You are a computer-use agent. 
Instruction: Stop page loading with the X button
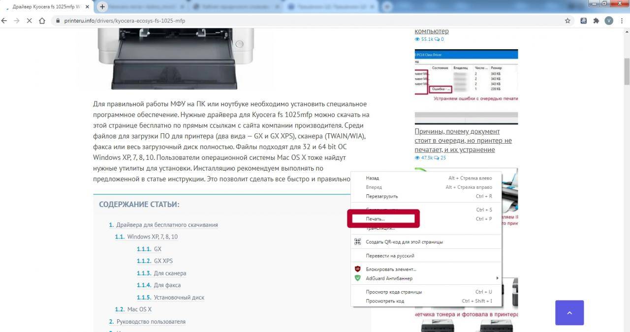[x=29, y=21]
